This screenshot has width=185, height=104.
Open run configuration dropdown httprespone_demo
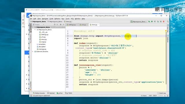coord(139,22)
